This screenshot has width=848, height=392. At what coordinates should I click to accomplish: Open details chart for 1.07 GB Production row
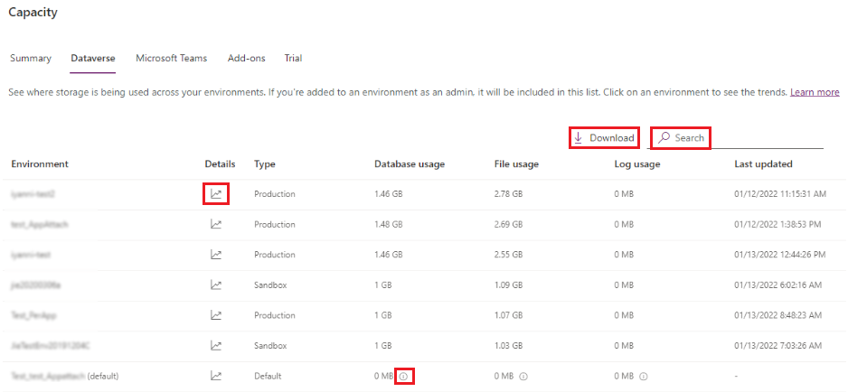pyautogui.click(x=216, y=315)
